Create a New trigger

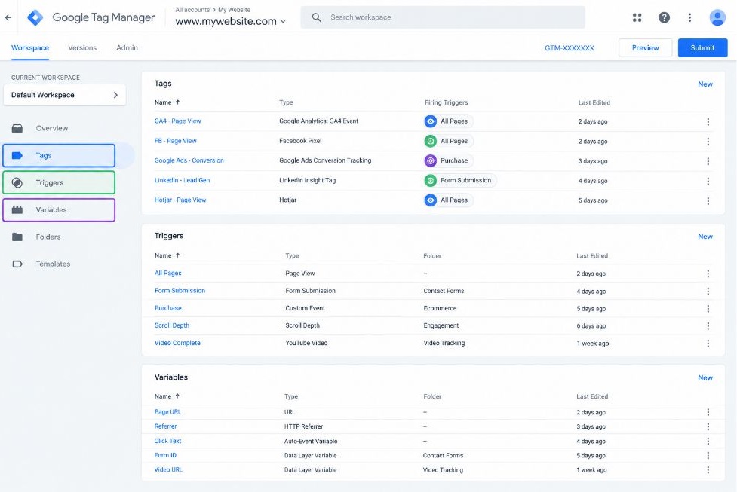(x=705, y=237)
